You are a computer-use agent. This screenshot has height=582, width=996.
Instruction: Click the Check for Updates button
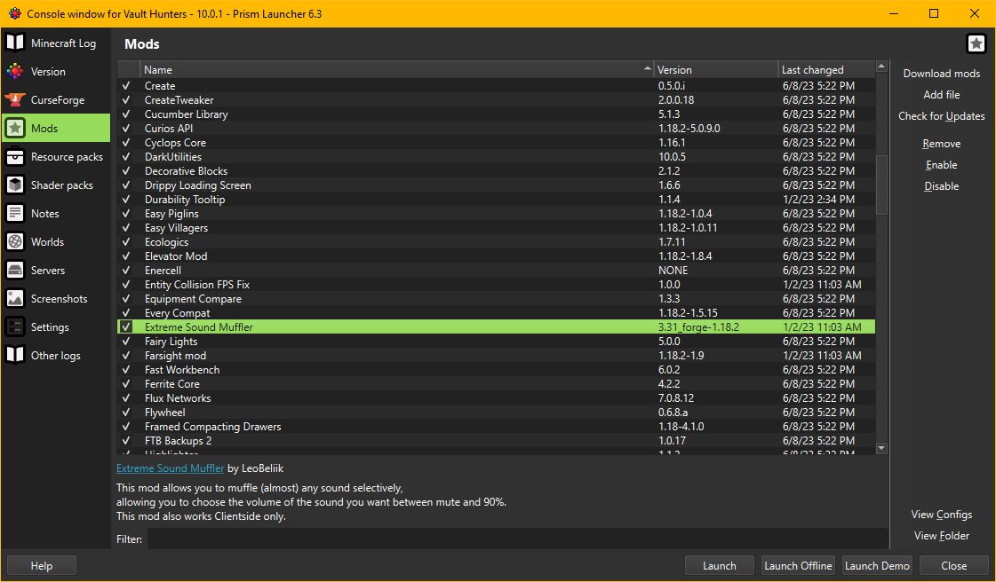coord(941,115)
